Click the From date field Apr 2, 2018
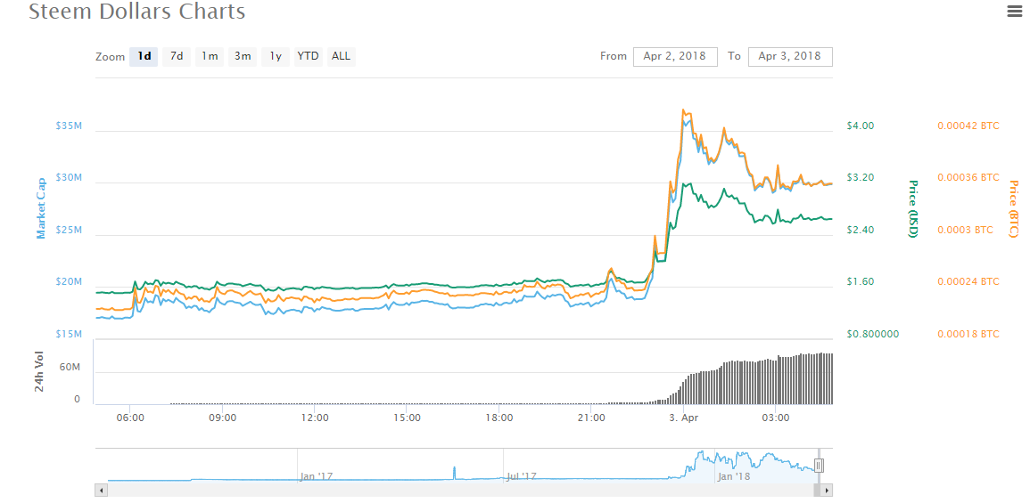1030x503 pixels. (x=675, y=56)
